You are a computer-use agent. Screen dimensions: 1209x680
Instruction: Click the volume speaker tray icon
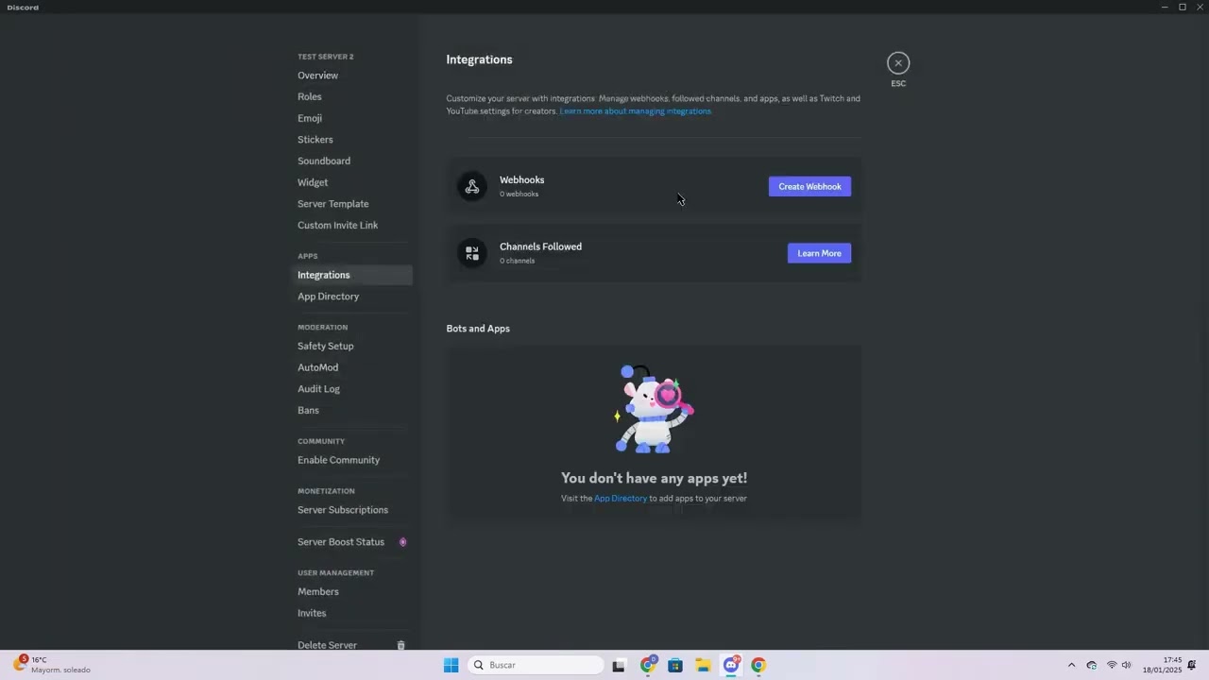coord(1126,665)
